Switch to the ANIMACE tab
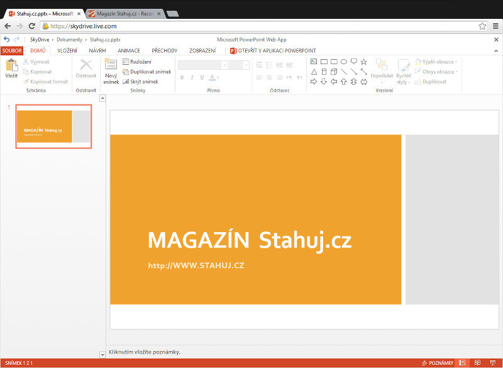This screenshot has width=503, height=368. (129, 51)
